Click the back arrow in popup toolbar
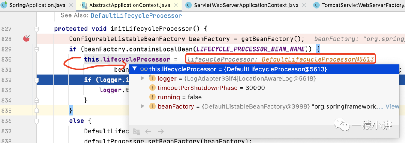The height and width of the screenshot is (143, 405). click(x=148, y=131)
